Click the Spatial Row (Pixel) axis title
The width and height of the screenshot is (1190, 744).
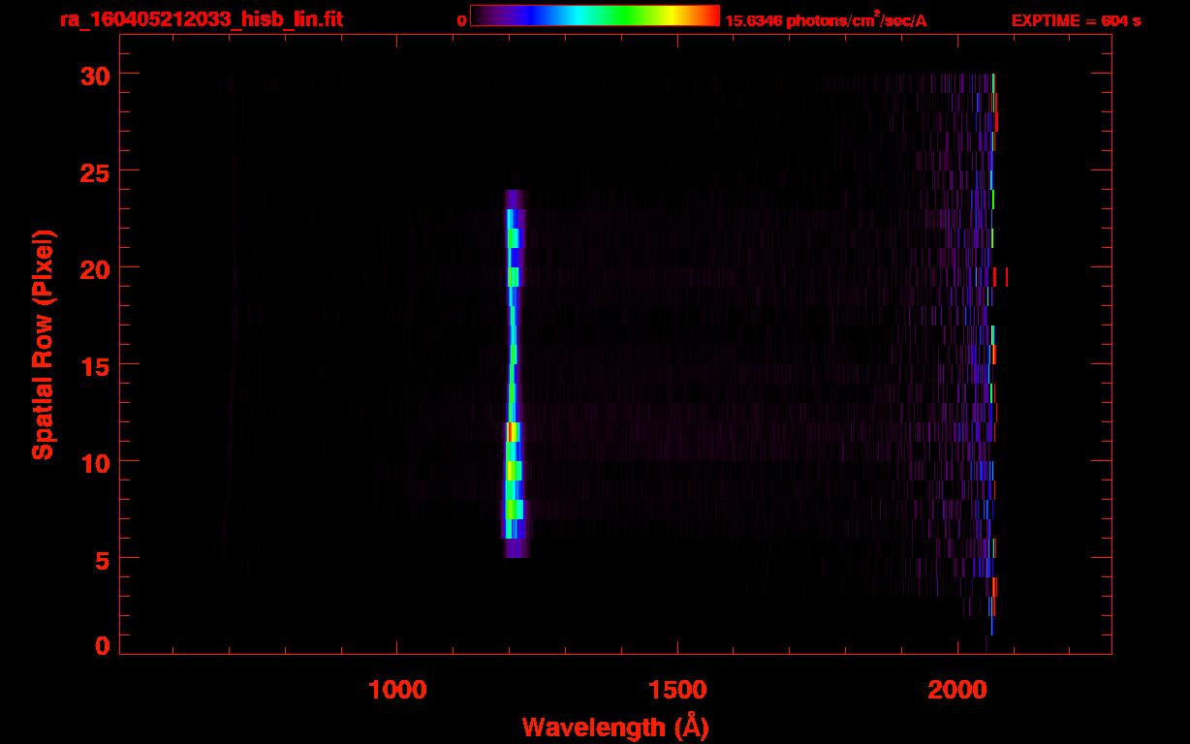[43, 344]
